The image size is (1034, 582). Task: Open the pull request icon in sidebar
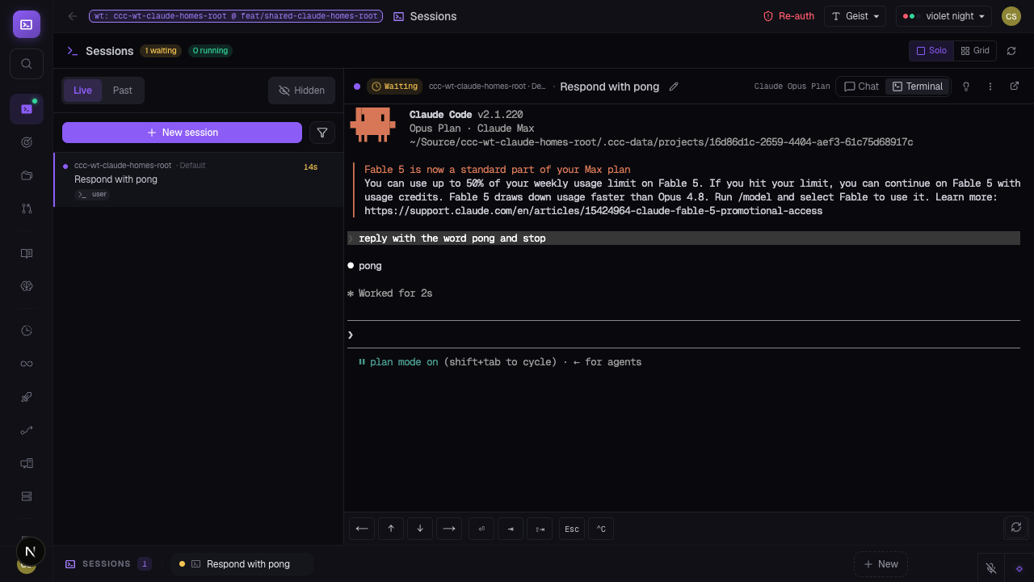pos(27,209)
